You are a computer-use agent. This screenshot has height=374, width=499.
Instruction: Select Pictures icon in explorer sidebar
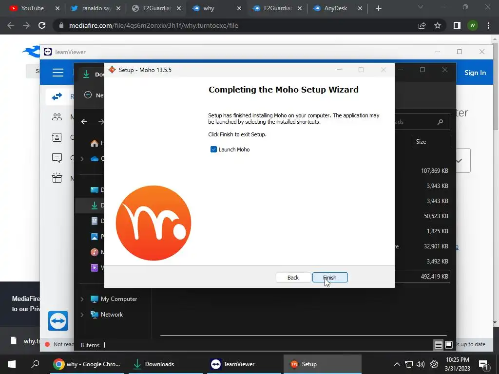point(95,236)
